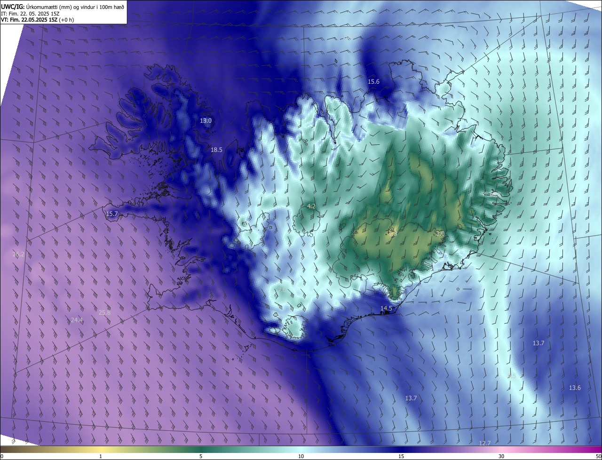
Task: Click the 3.0 value label on the map
Action: [440, 233]
